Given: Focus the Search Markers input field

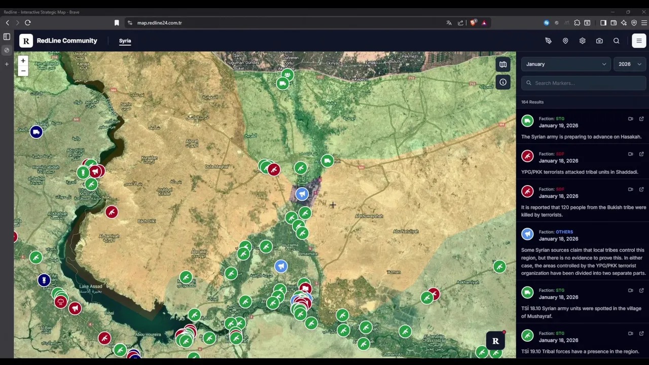Looking at the screenshot, I should (x=584, y=83).
